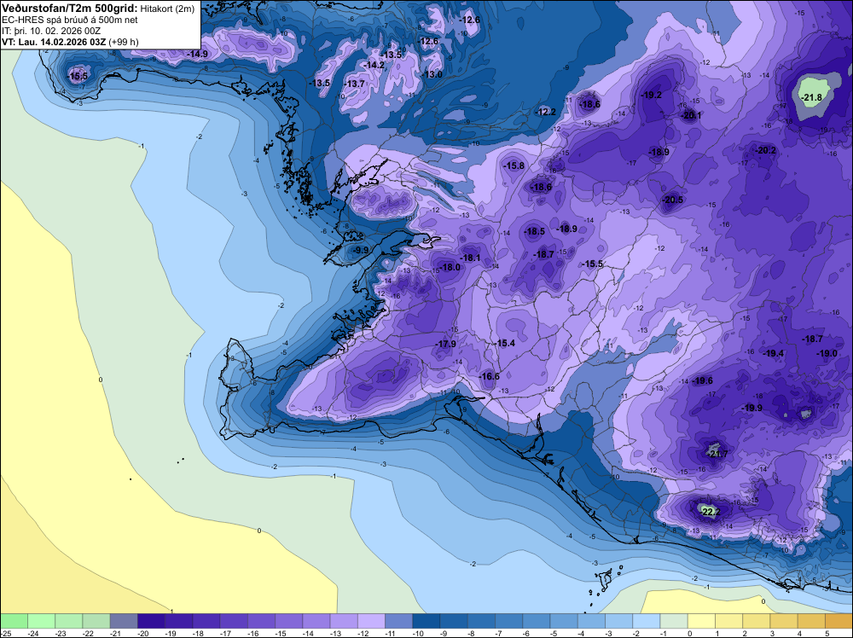
Task: Select the 'EC-HRES spá brúuð á 500m net' line
Action: 70,20
